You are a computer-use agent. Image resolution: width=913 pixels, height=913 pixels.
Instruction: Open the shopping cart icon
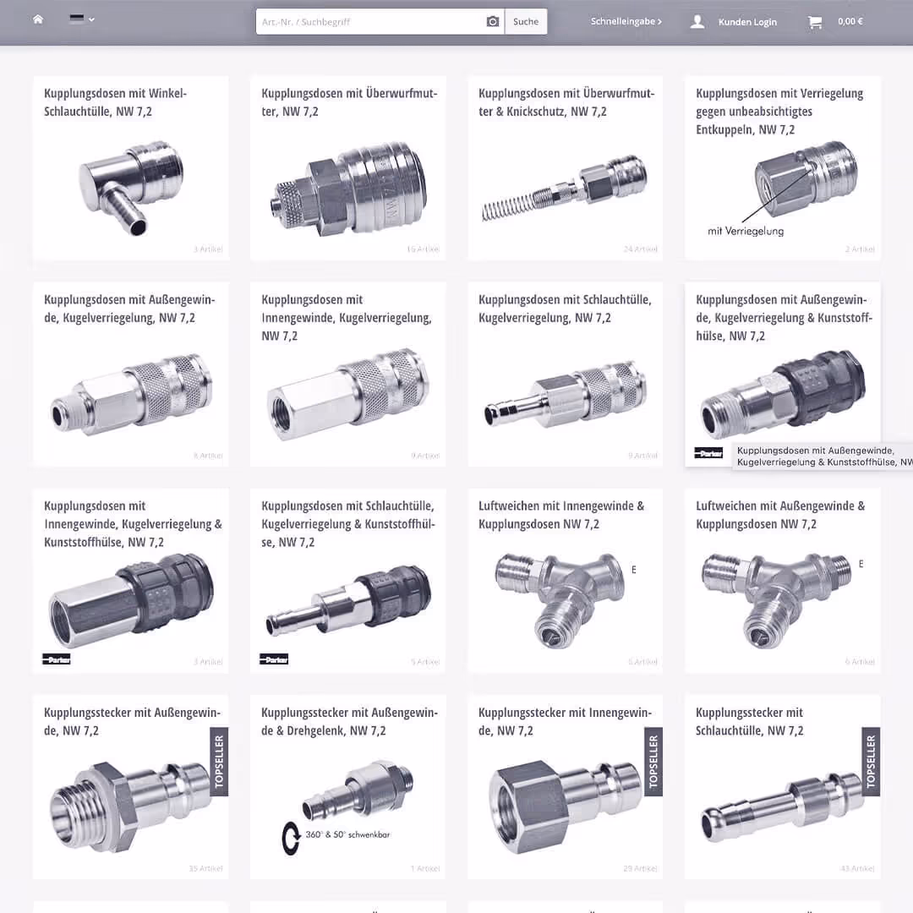[815, 22]
